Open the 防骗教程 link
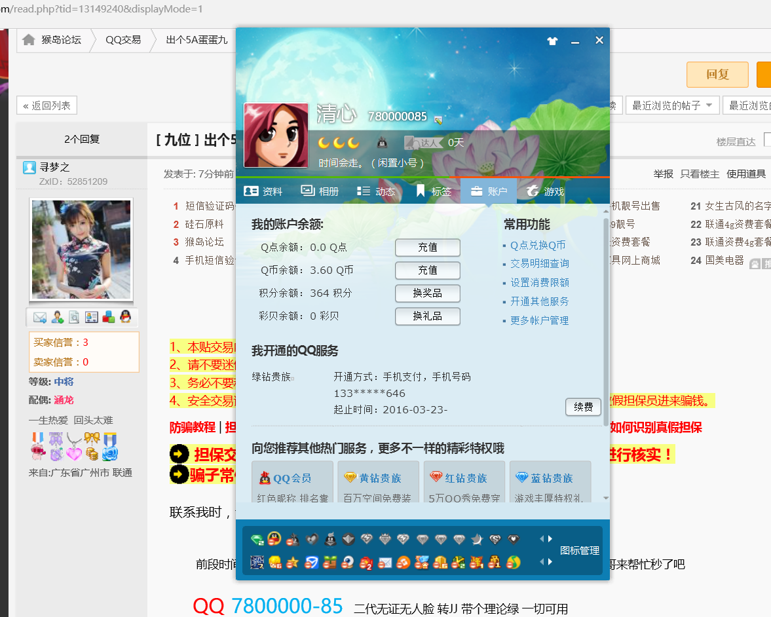The height and width of the screenshot is (617, 771). pos(192,427)
